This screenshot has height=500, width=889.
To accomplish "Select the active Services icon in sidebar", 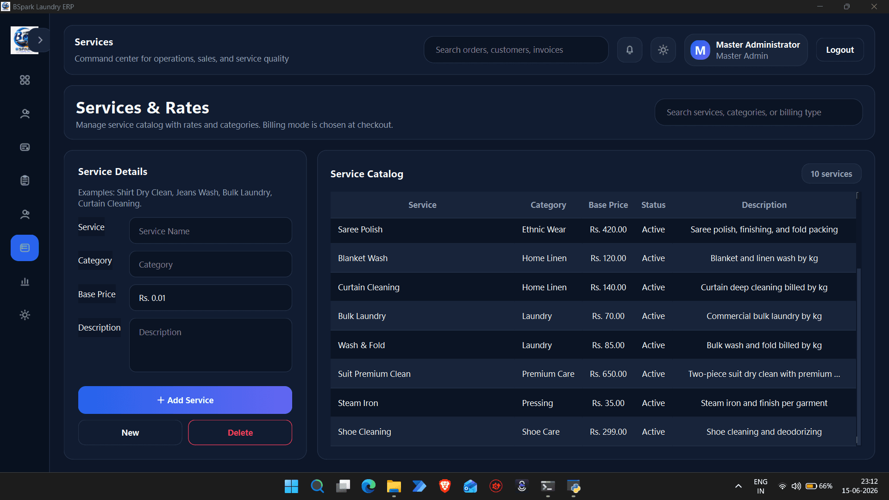I will pyautogui.click(x=25, y=248).
